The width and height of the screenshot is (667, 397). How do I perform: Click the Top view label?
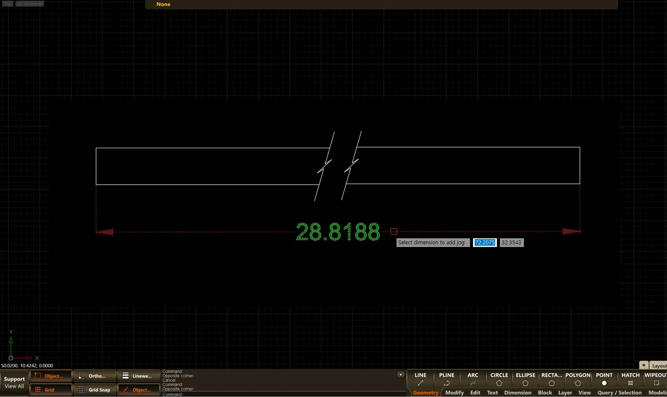7,3
